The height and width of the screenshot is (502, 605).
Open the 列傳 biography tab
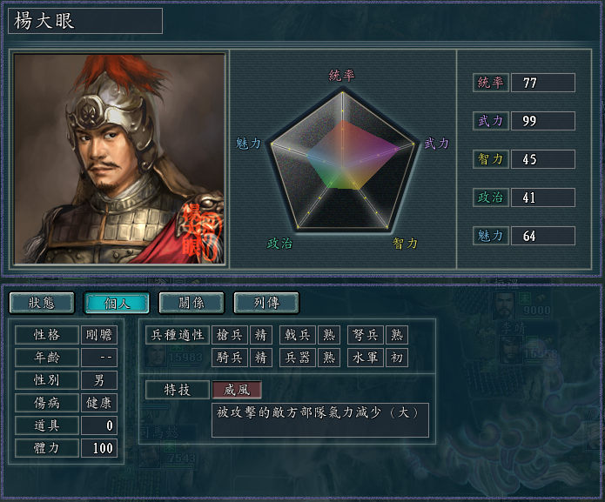click(x=266, y=303)
